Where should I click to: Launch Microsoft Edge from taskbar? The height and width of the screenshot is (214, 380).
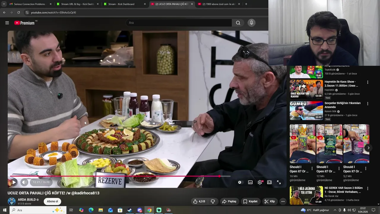(x=91, y=210)
